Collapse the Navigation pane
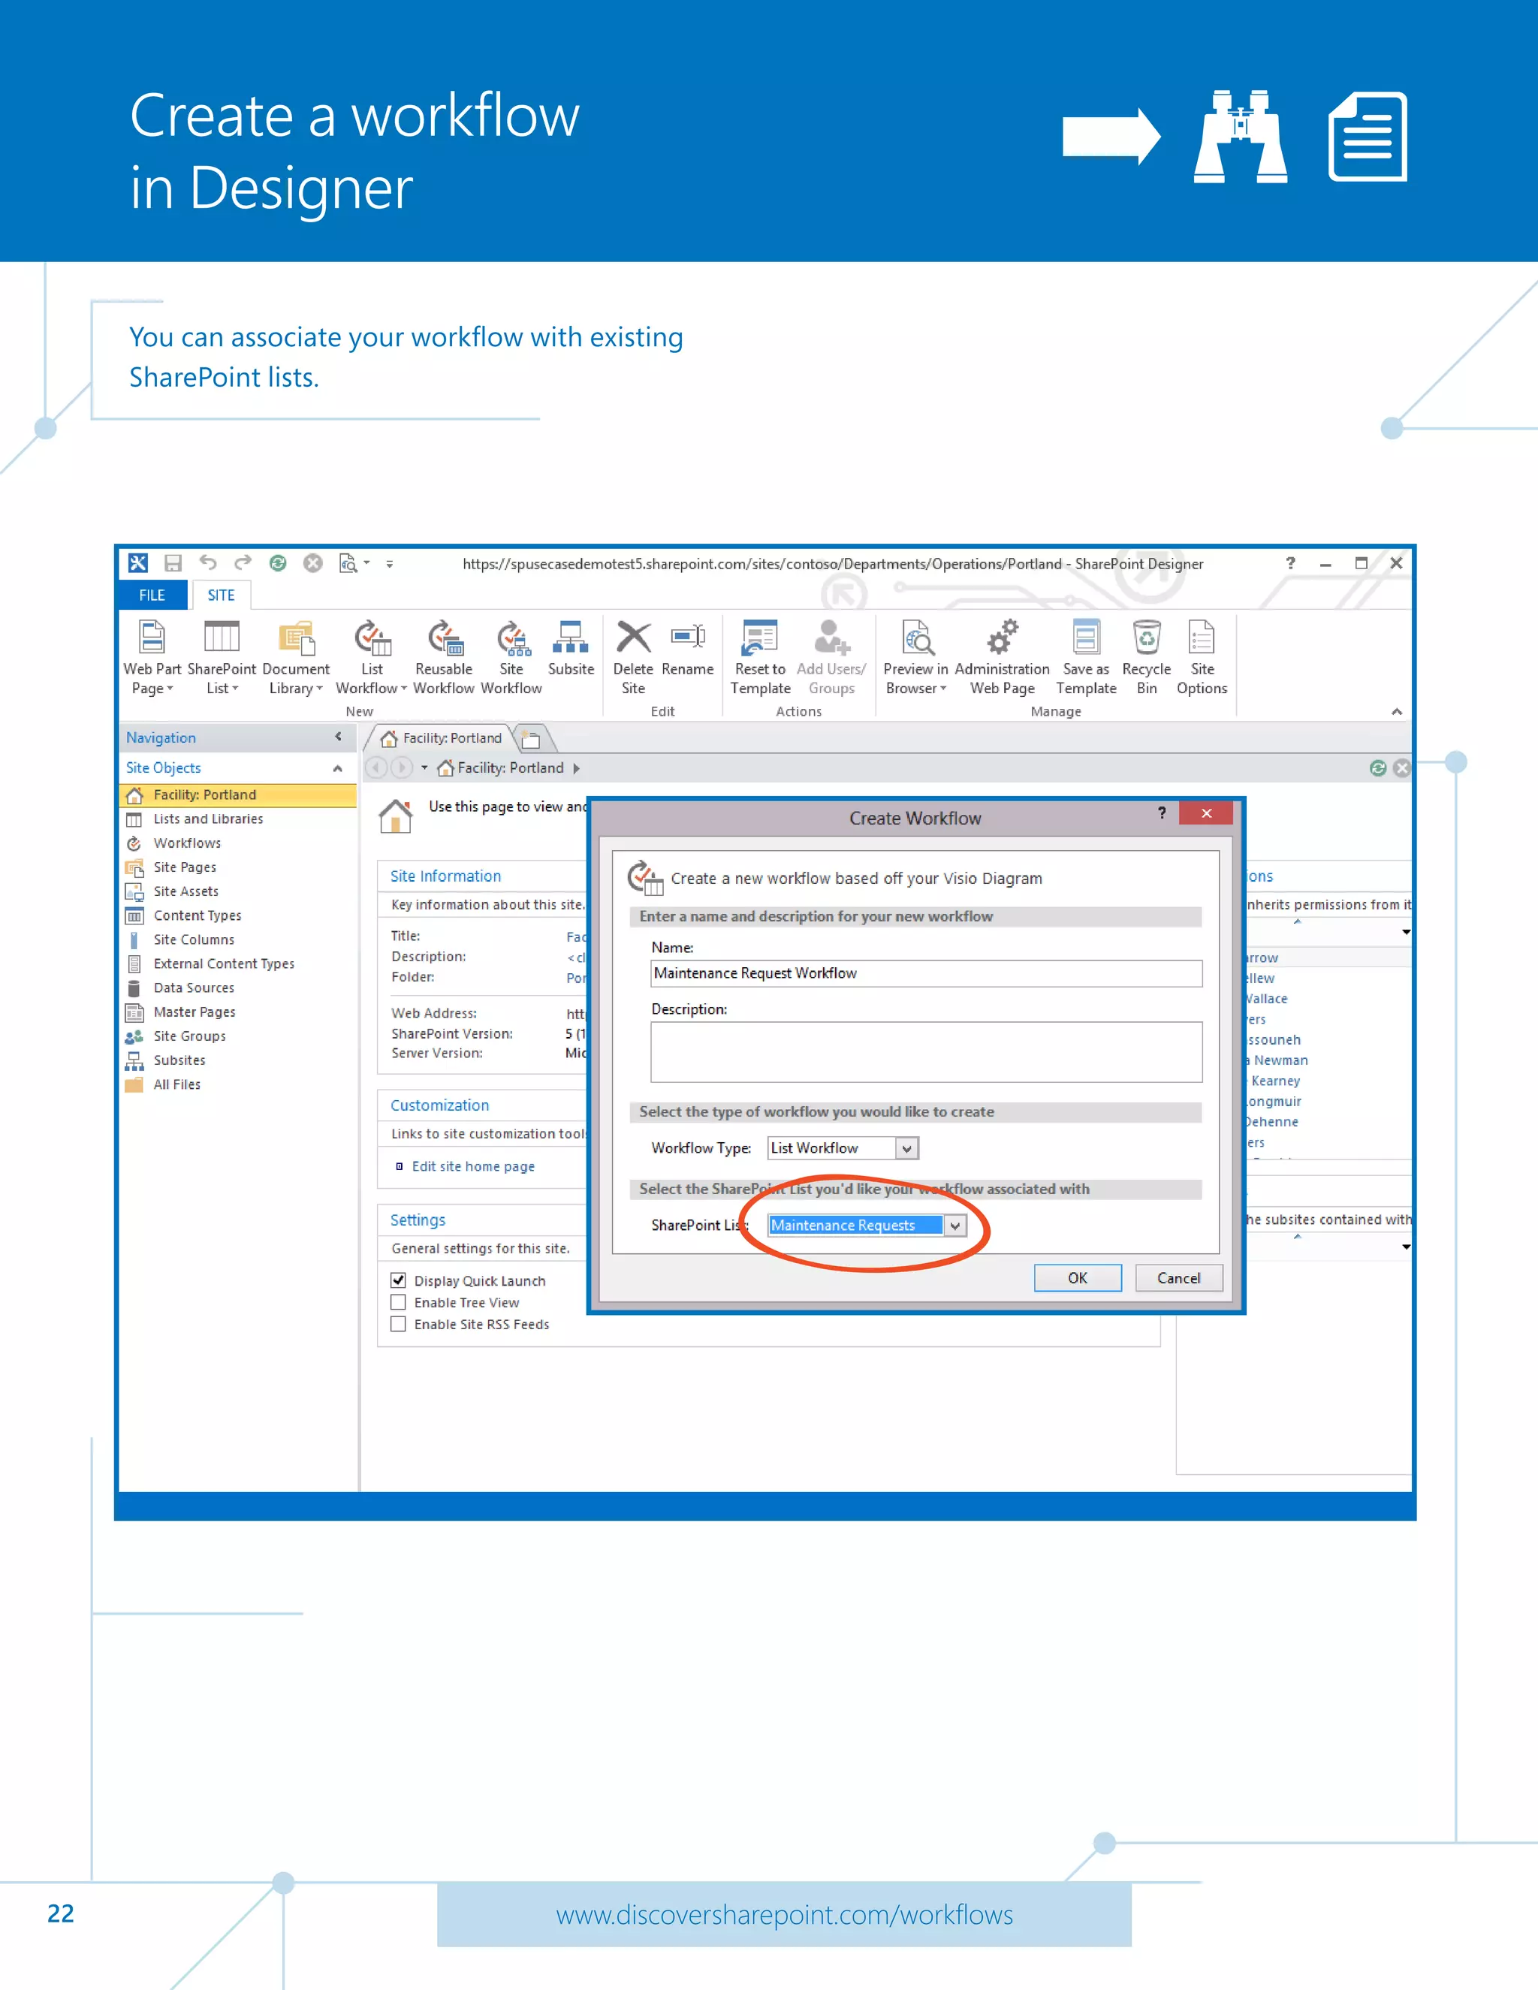The image size is (1538, 1990). (338, 737)
